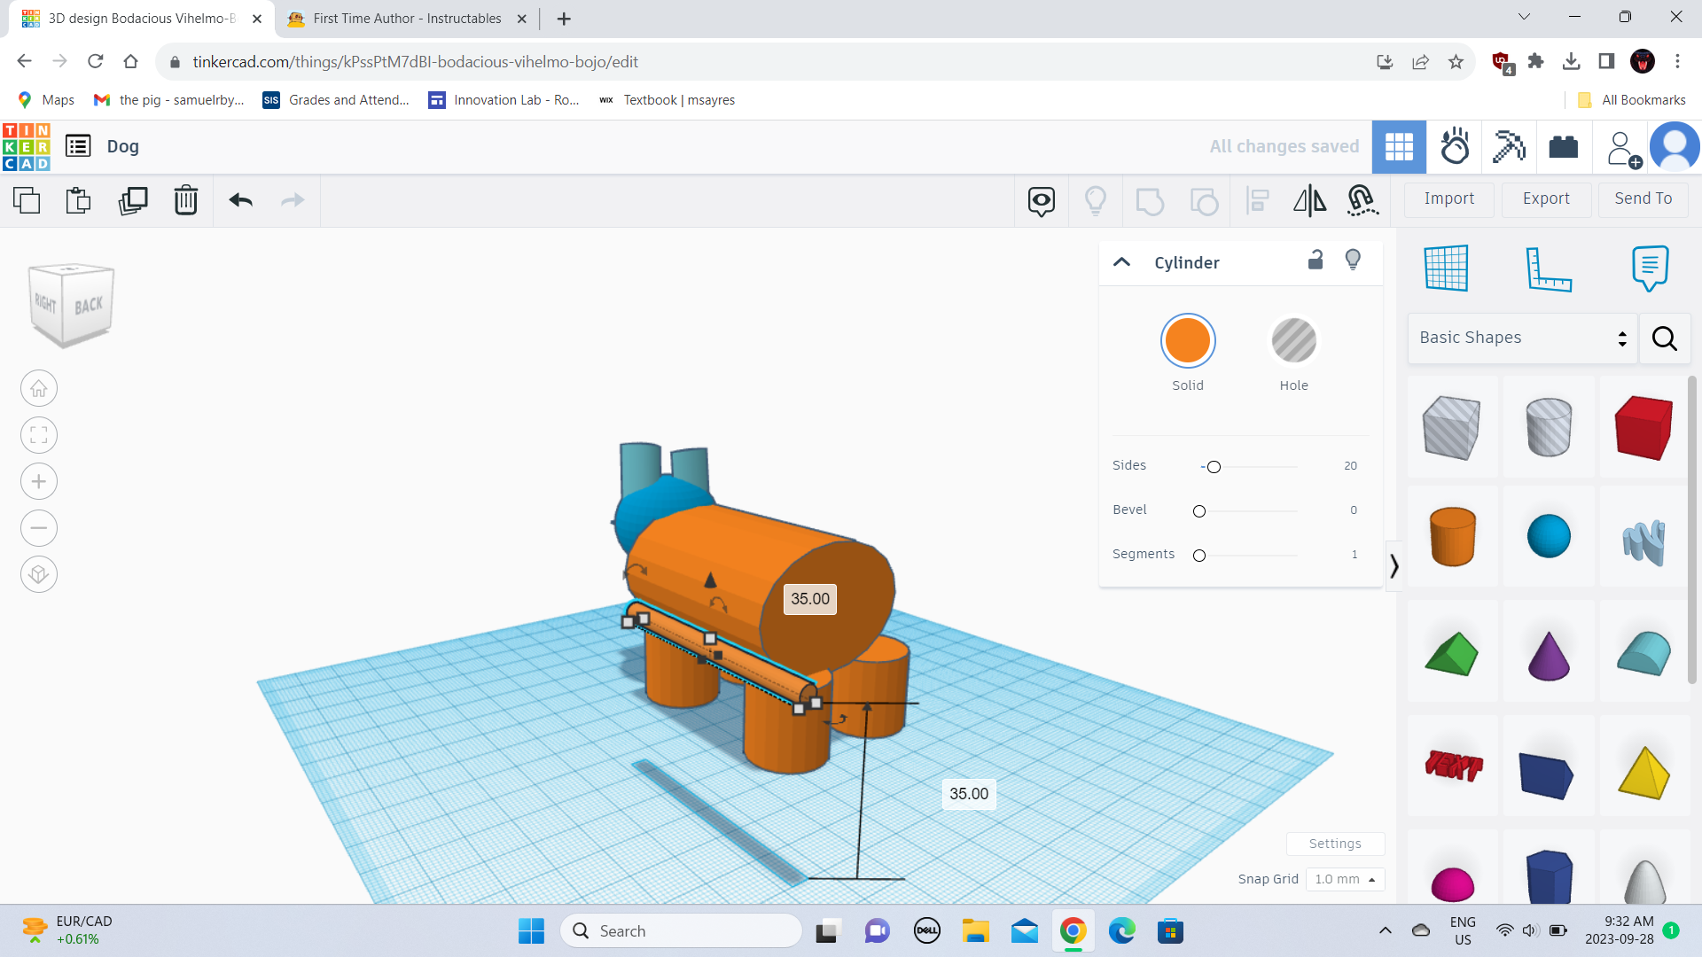This screenshot has height=957, width=1702.
Task: Click the Undo arrow
Action: click(240, 200)
